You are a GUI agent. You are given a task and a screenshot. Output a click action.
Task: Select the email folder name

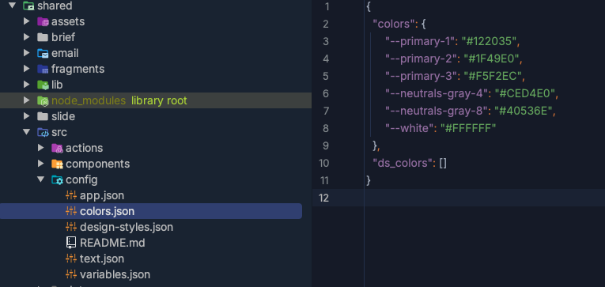point(65,53)
